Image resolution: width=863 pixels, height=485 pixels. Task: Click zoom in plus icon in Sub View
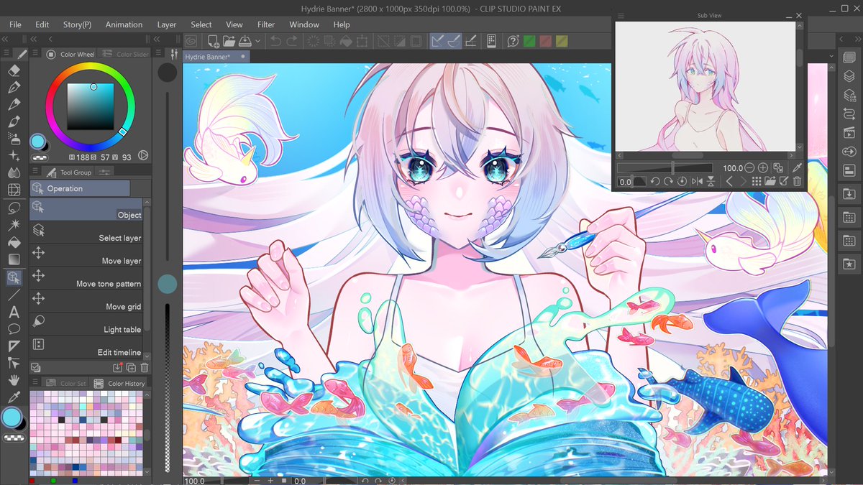[x=763, y=168]
